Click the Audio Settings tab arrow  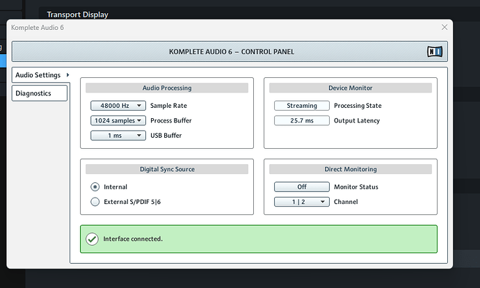67,75
